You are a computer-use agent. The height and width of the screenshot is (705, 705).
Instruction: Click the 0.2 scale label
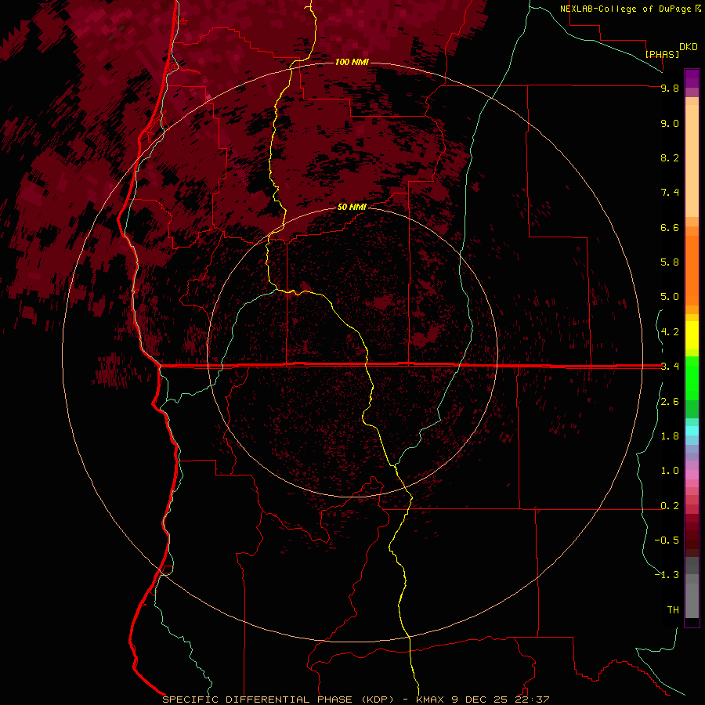tap(670, 506)
